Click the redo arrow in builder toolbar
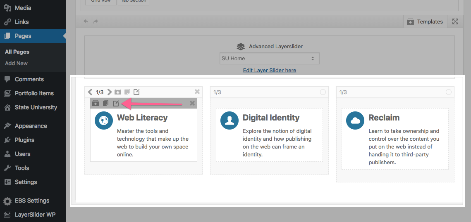This screenshot has height=222, width=471. coord(96,21)
